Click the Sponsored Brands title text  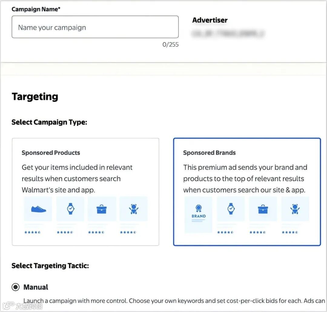point(210,153)
